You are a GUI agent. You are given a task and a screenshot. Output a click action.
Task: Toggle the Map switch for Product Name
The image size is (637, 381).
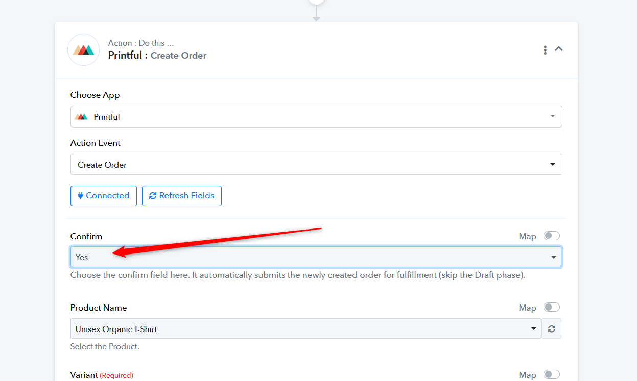(x=552, y=307)
